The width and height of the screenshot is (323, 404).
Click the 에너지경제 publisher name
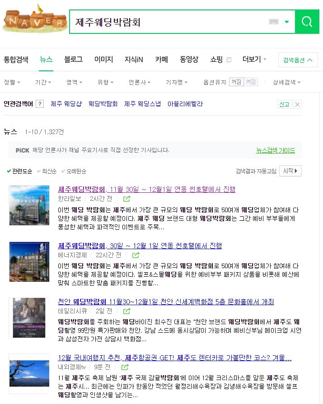72,255
